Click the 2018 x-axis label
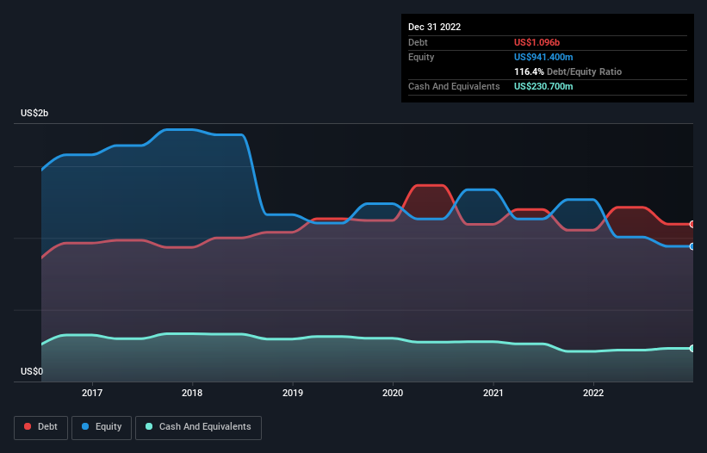The image size is (707, 453). pos(192,393)
